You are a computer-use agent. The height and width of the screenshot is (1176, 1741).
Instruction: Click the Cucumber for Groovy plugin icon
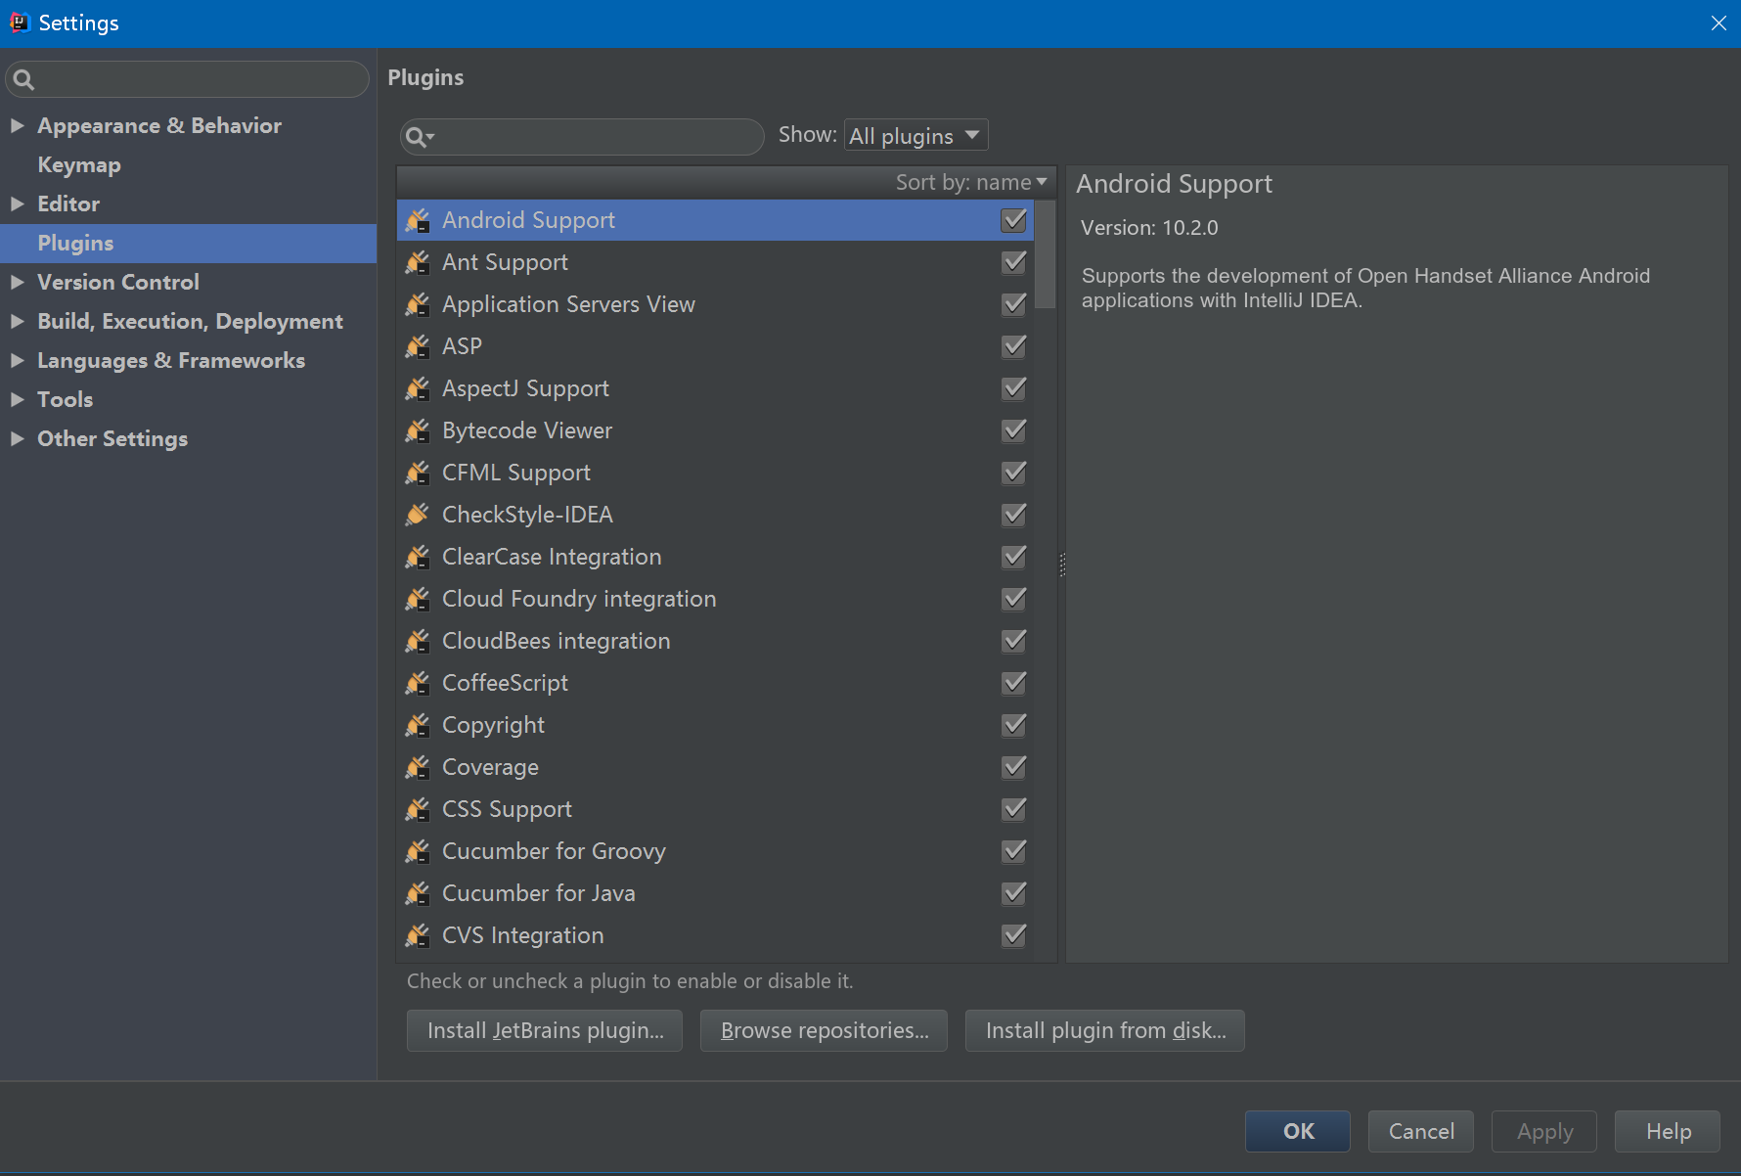click(418, 852)
